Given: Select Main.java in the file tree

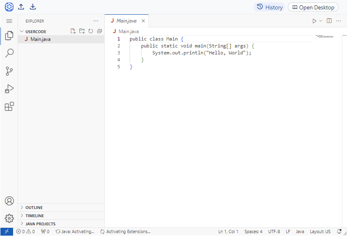Looking at the screenshot, I should pyautogui.click(x=40, y=39).
